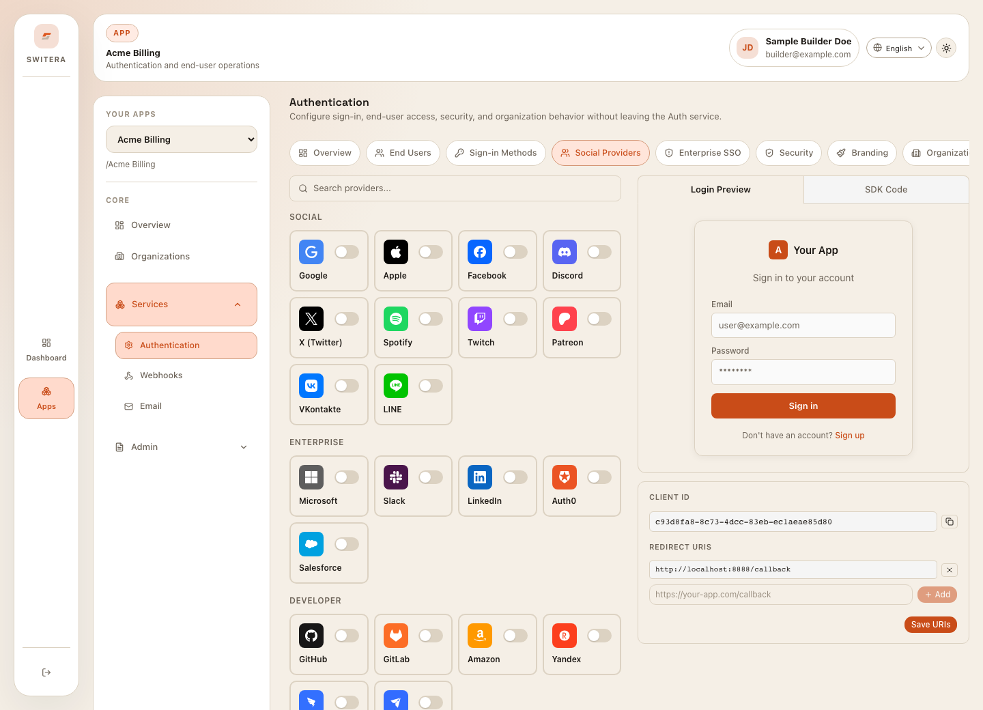983x710 pixels.
Task: Click the GitLab provider icon
Action: pyautogui.click(x=396, y=636)
